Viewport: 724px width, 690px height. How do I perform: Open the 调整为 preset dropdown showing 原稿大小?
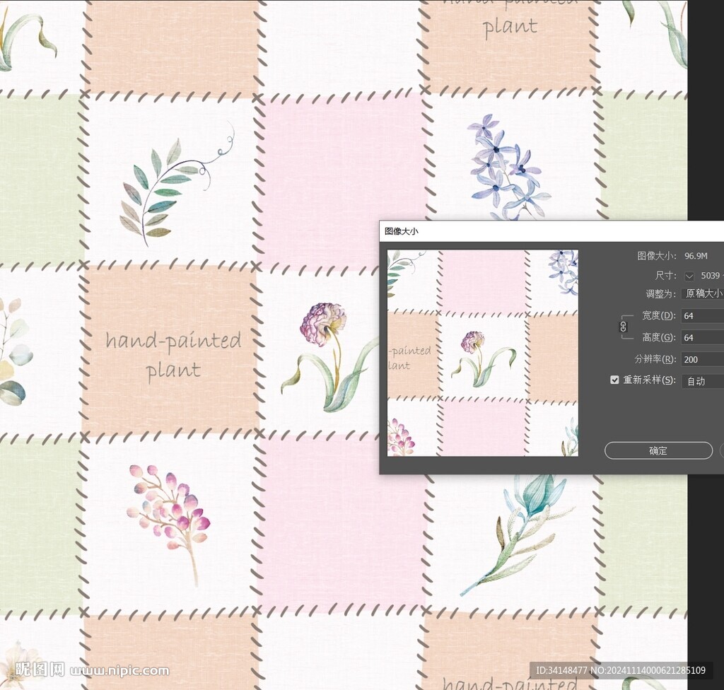pyautogui.click(x=702, y=293)
